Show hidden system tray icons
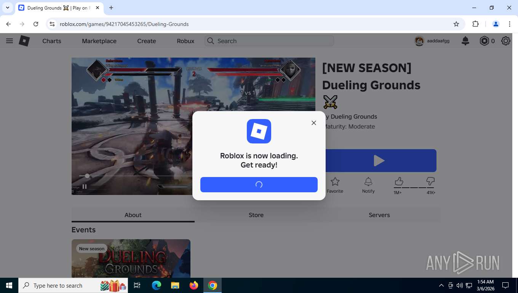518x293 pixels. 441,285
